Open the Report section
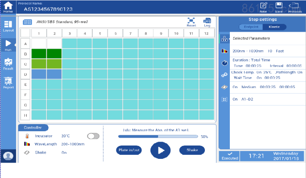This screenshot has width=306, height=178. 8,83
